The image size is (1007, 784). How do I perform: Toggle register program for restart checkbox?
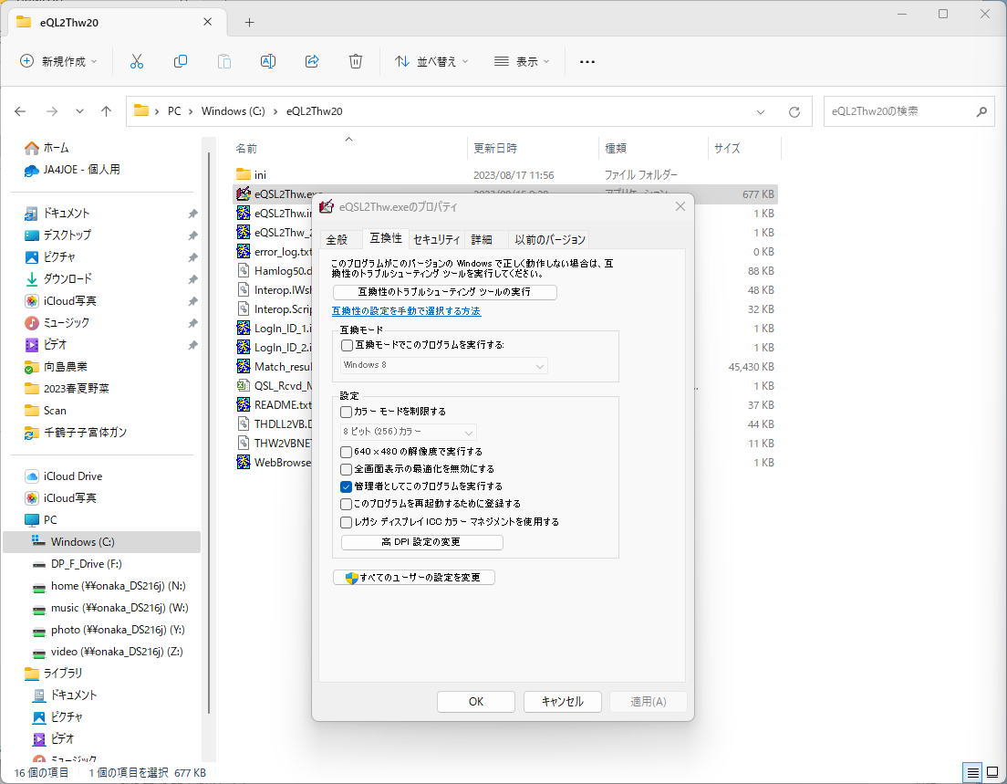[347, 505]
